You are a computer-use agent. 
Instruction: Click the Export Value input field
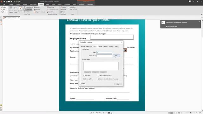coord(104,56)
